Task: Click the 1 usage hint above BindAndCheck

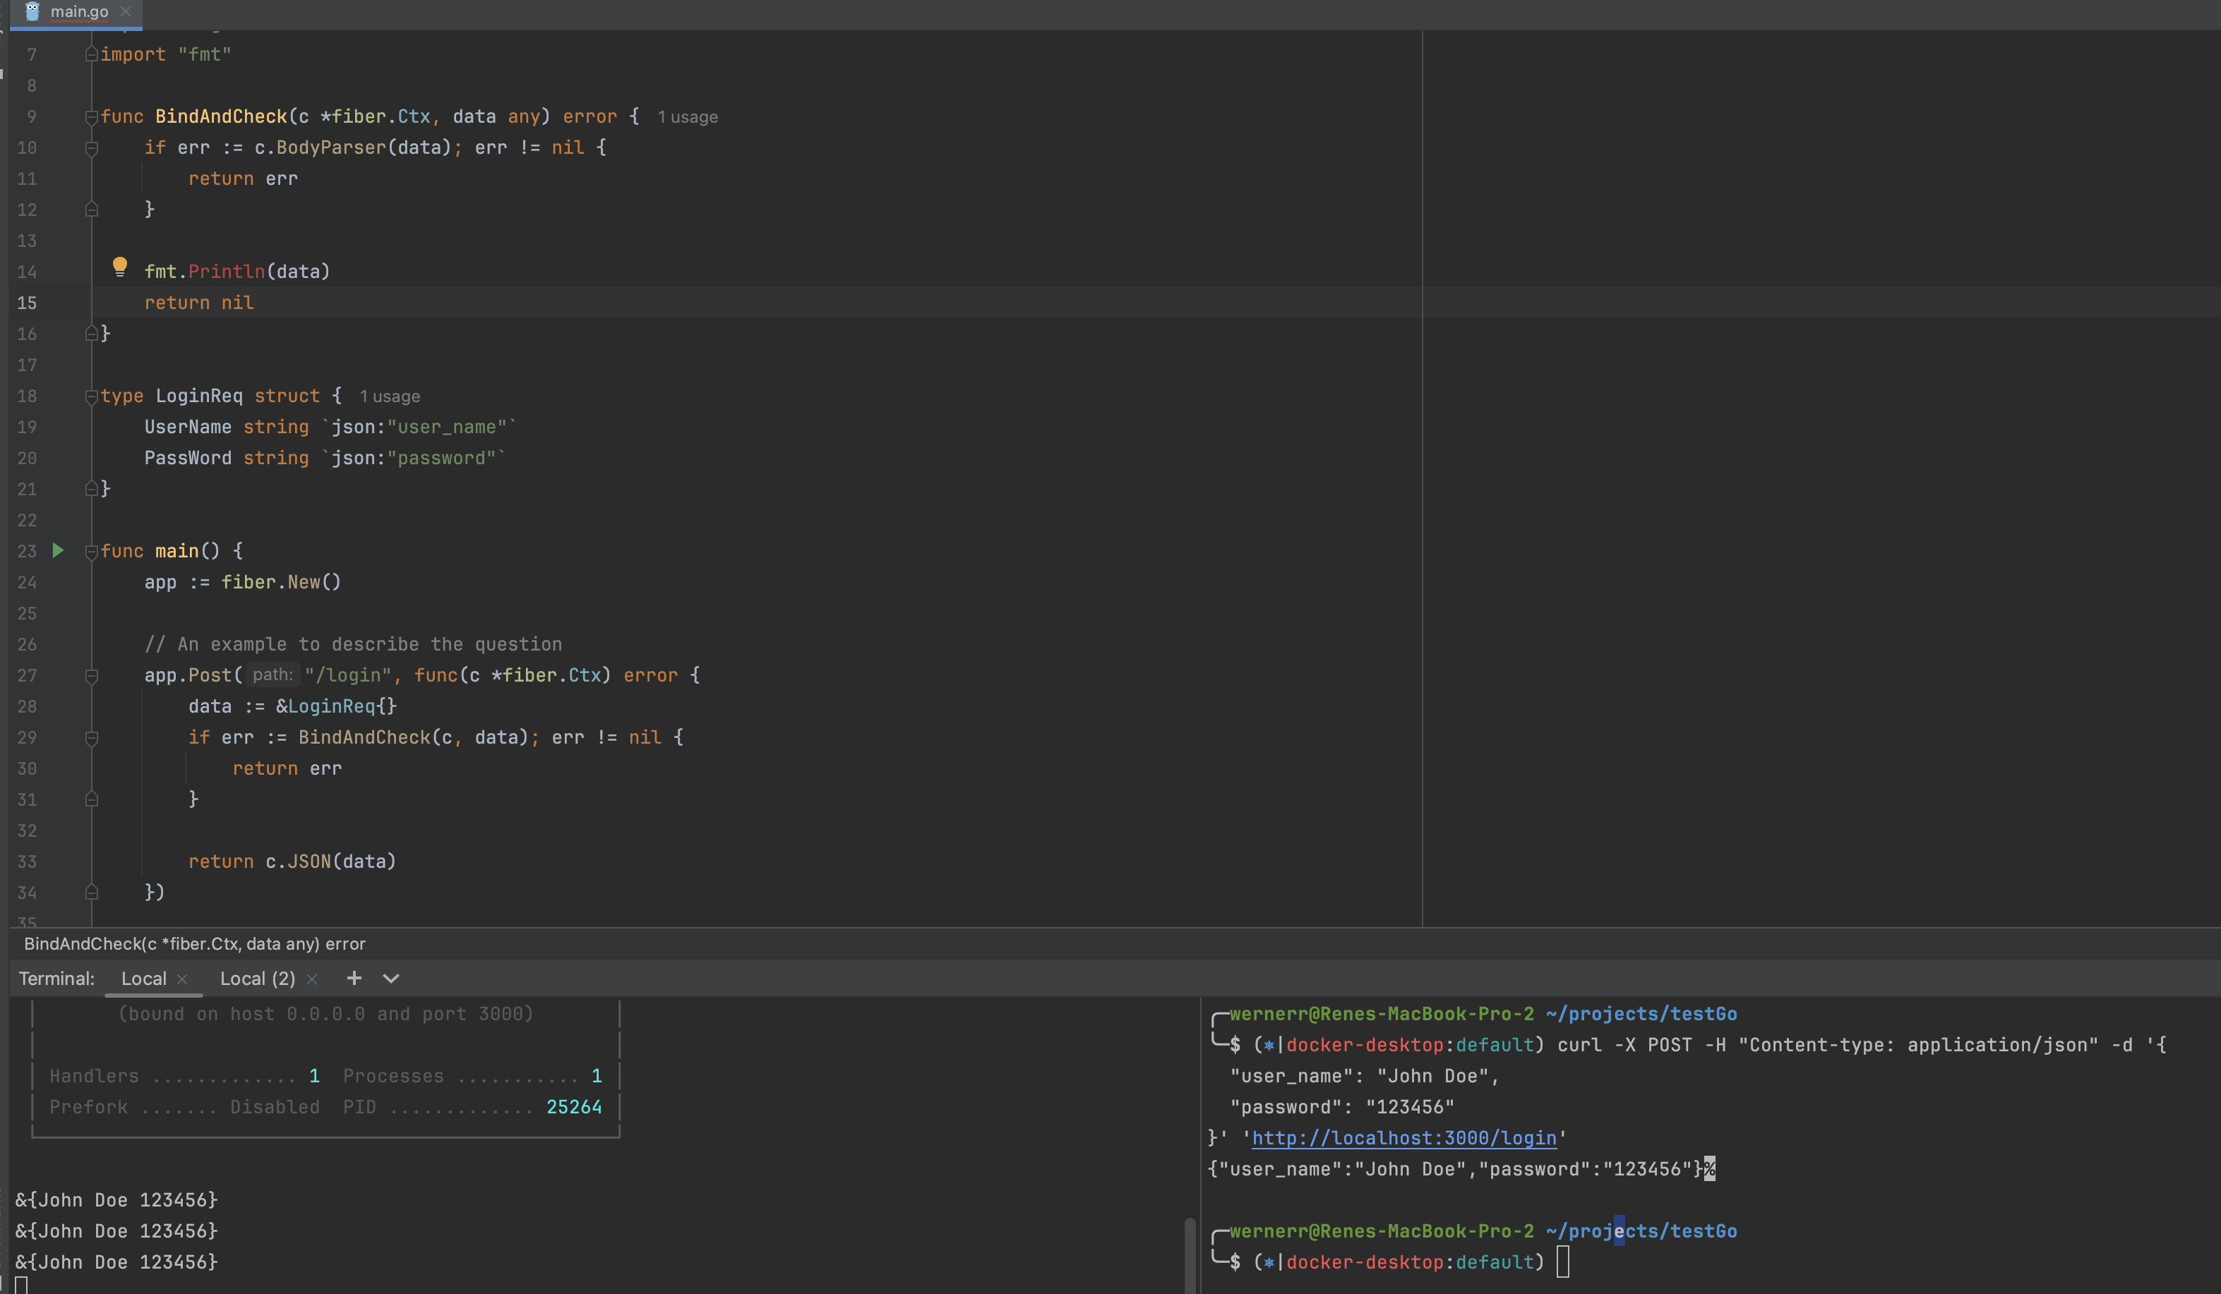Action: click(x=688, y=116)
